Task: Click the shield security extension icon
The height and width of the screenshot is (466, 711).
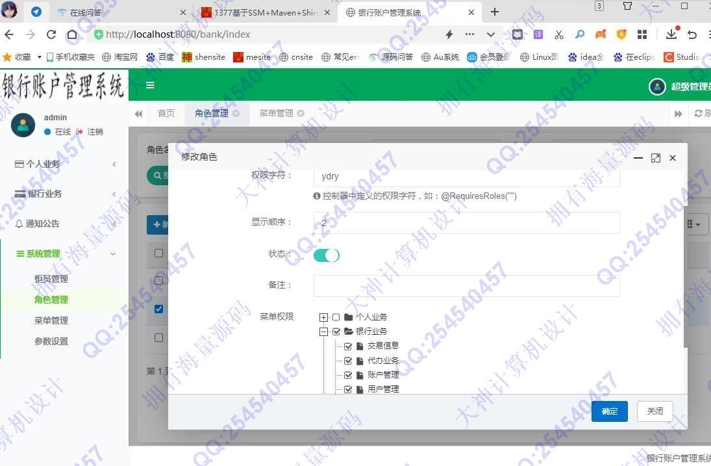Action: [x=621, y=34]
